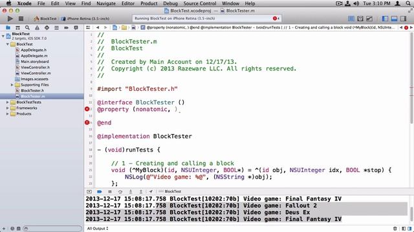The height and width of the screenshot is (232, 414).
Task: Jump to previous issue in jump bar
Action: [401, 28]
